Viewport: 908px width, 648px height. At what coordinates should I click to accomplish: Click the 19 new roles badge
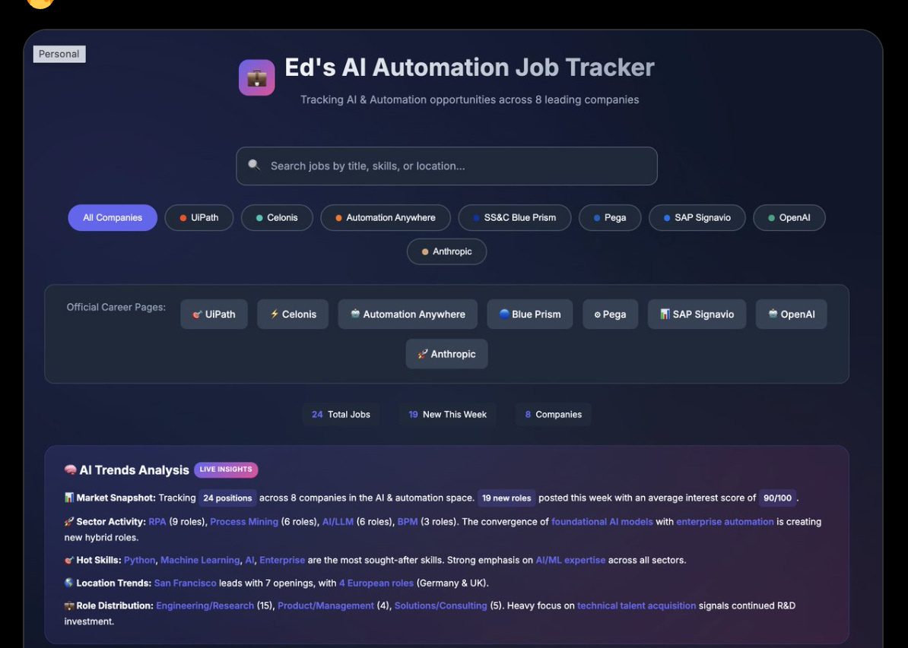506,498
